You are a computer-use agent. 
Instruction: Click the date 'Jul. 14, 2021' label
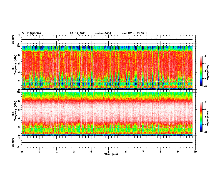tap(77, 33)
